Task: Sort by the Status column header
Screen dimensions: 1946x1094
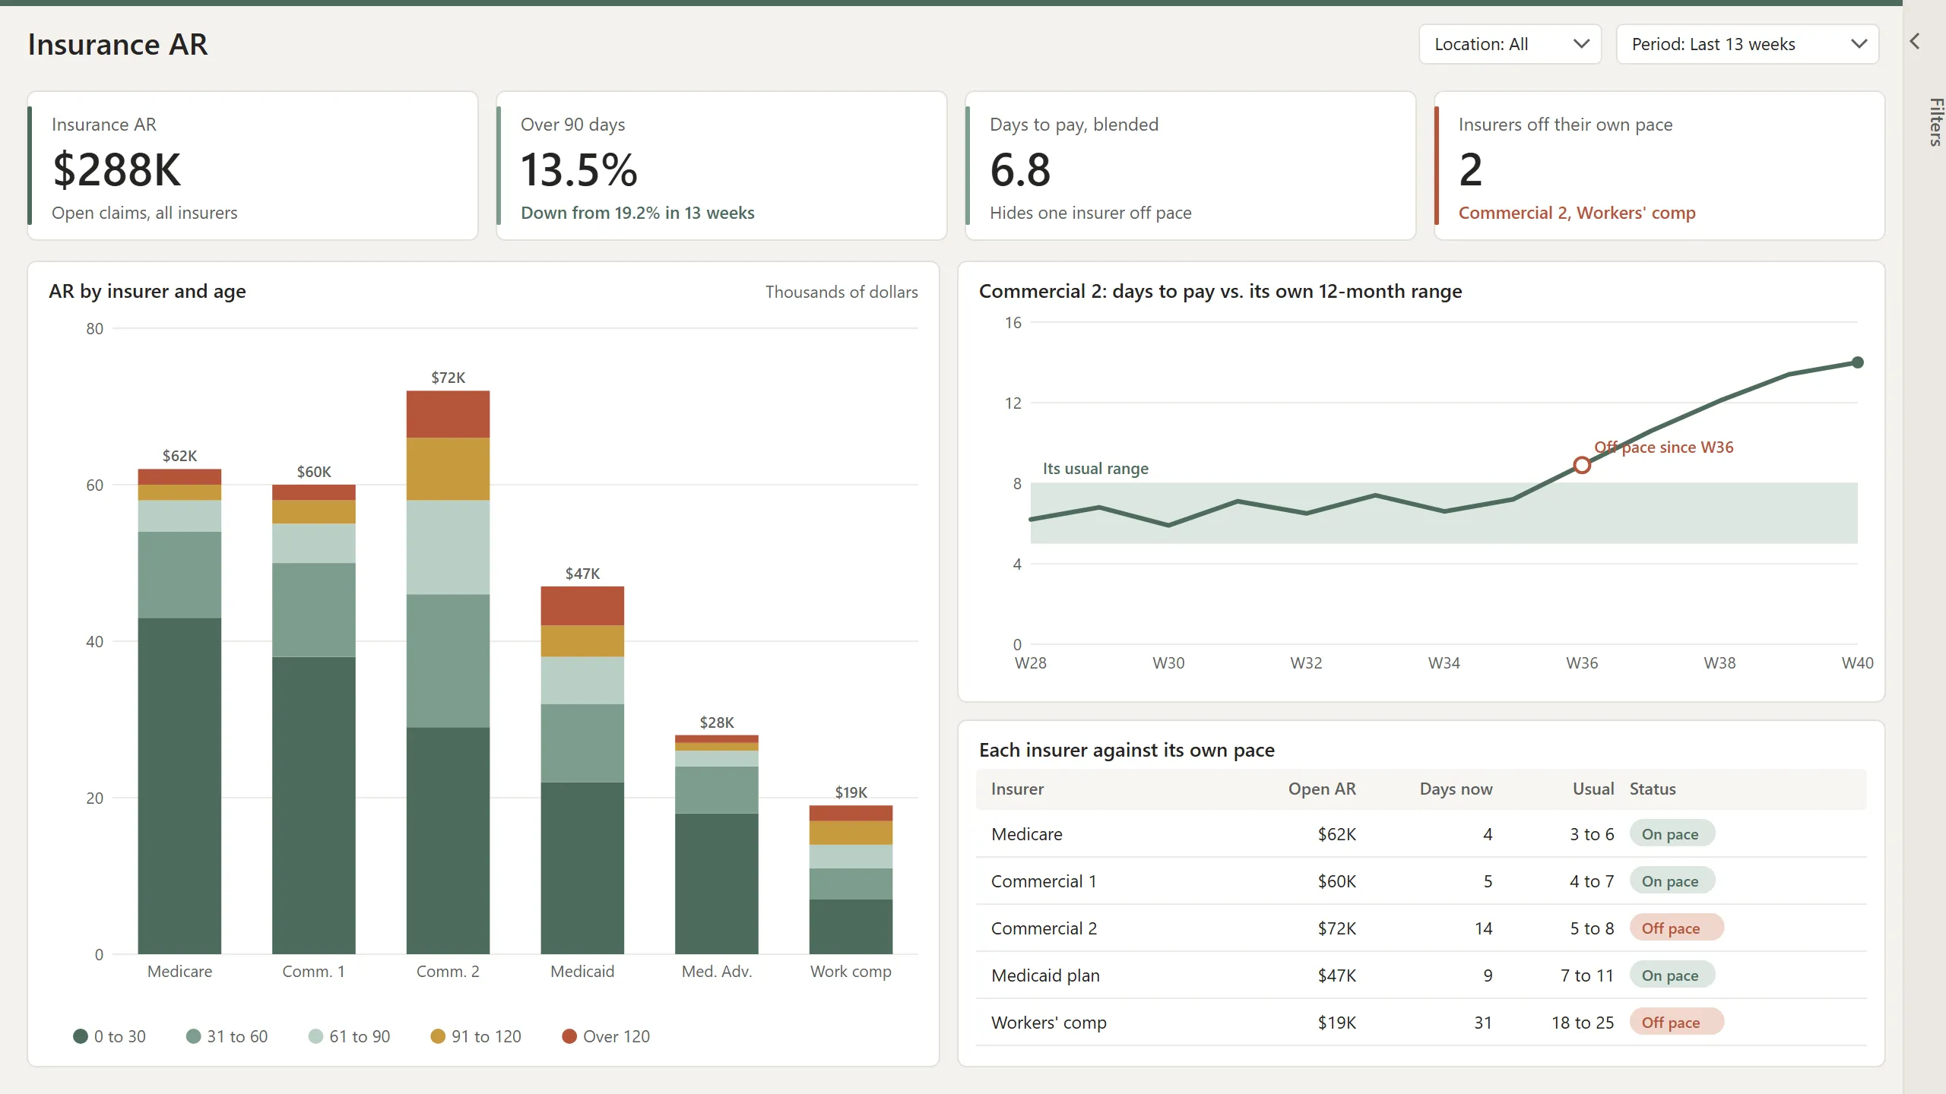Action: [x=1653, y=789]
